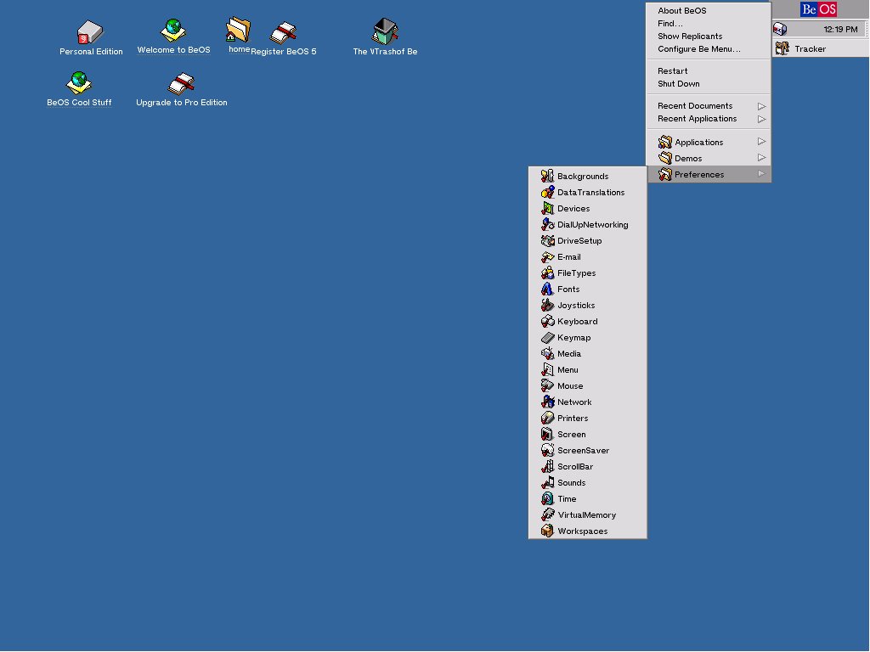Image resolution: width=870 pixels, height=652 pixels.
Task: Select Show Replicants menu item
Action: (x=689, y=37)
